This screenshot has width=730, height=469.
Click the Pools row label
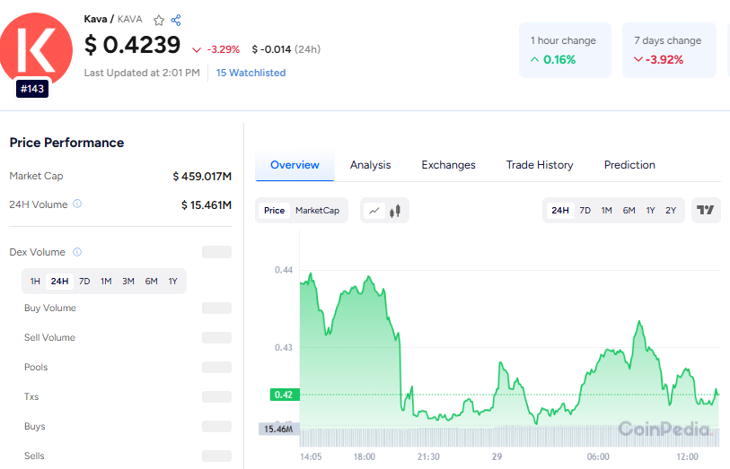pyautogui.click(x=36, y=367)
